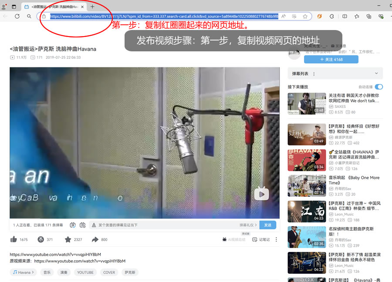Image resolution: width=392 pixels, height=282 pixels.
Task: Click the Havana music tag
Action: [24, 272]
